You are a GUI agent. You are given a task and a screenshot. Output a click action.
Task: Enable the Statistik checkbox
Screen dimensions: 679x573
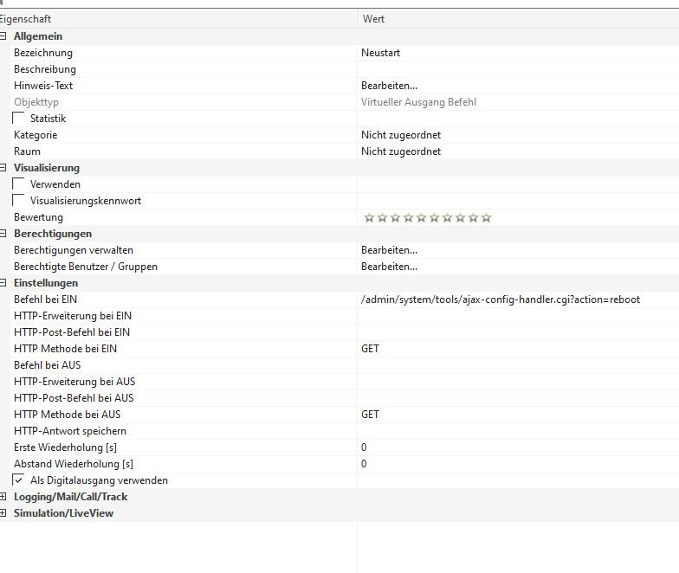point(19,118)
